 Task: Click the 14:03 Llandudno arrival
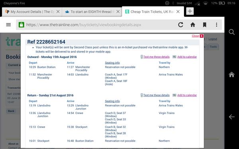pyautogui.click(x=78, y=75)
